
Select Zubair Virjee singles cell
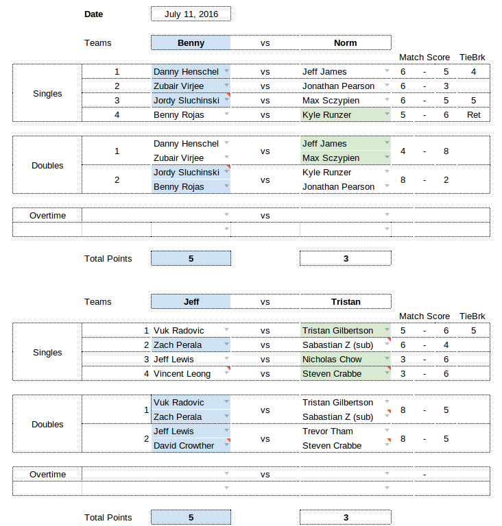[191, 86]
